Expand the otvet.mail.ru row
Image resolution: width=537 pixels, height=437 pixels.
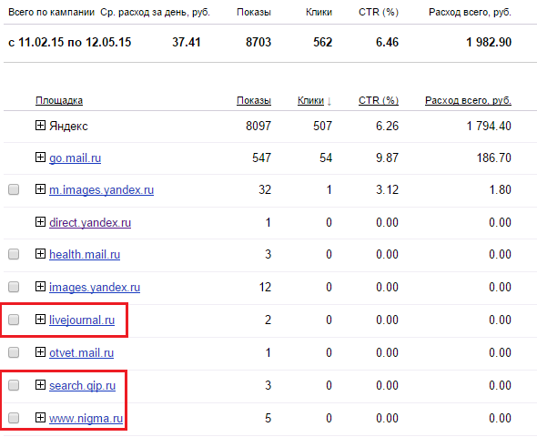point(40,352)
